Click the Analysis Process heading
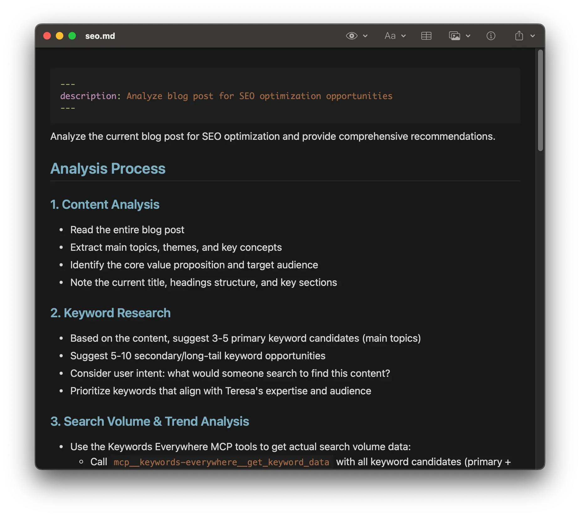 click(x=108, y=169)
